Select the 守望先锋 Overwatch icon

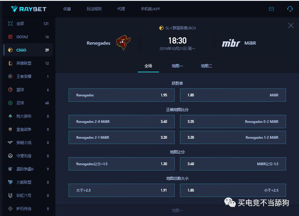10,156
